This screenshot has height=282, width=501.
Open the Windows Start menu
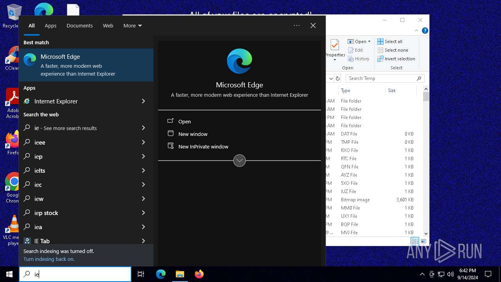tap(9, 274)
